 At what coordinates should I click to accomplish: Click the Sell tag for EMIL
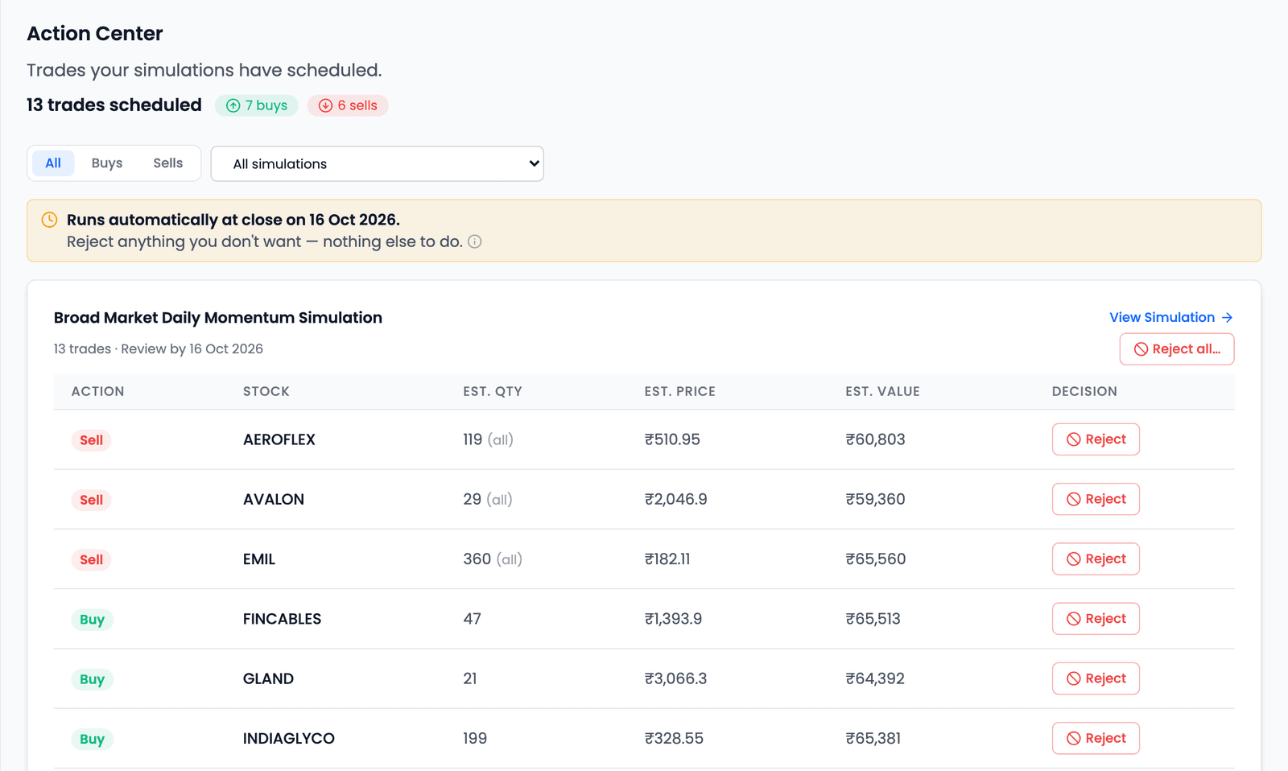[x=92, y=560]
